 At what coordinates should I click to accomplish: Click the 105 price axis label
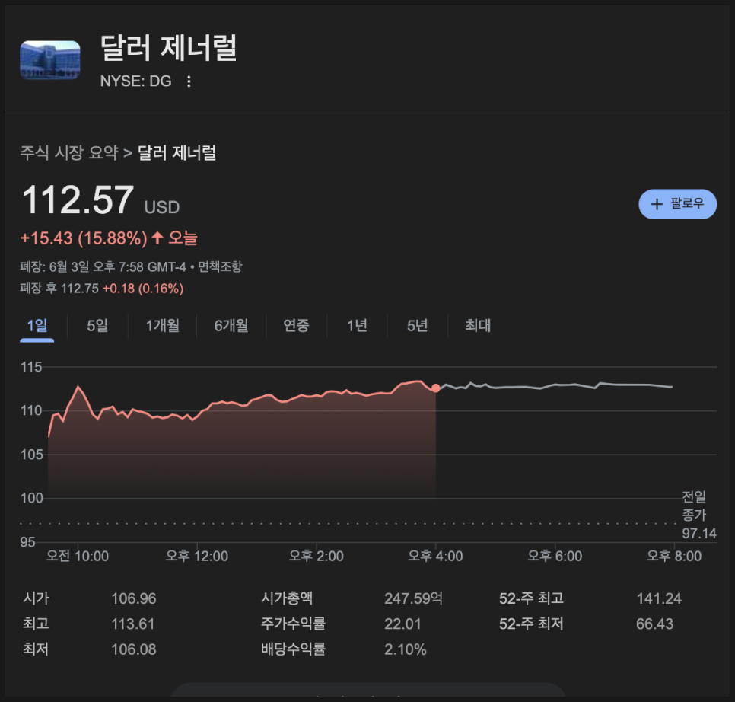click(31, 455)
